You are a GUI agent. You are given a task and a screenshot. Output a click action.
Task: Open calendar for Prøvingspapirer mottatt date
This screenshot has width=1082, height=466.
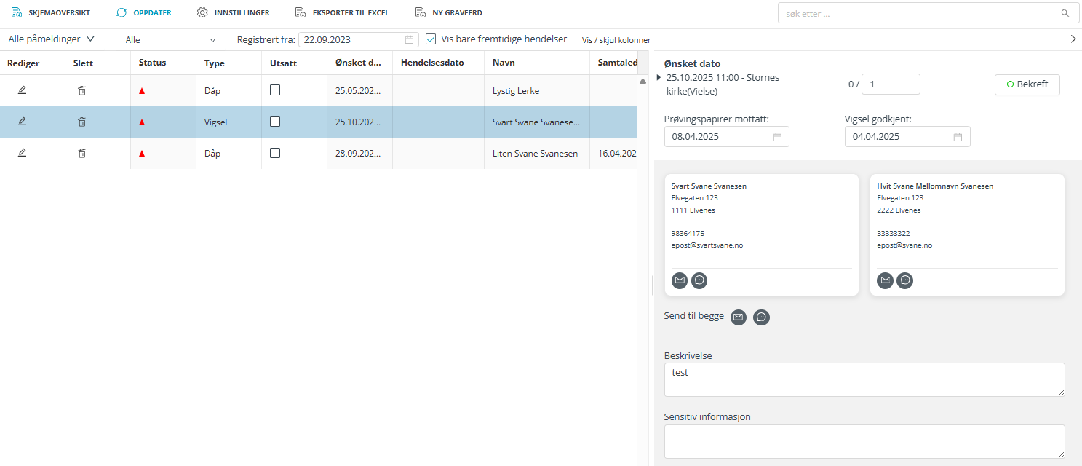[777, 137]
